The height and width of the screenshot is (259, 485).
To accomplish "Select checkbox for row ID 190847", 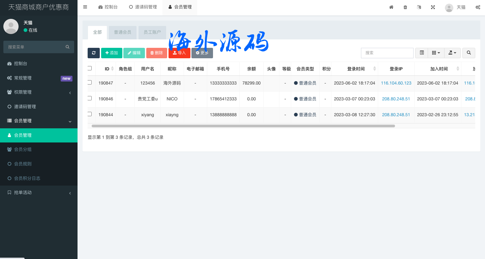I will point(90,83).
